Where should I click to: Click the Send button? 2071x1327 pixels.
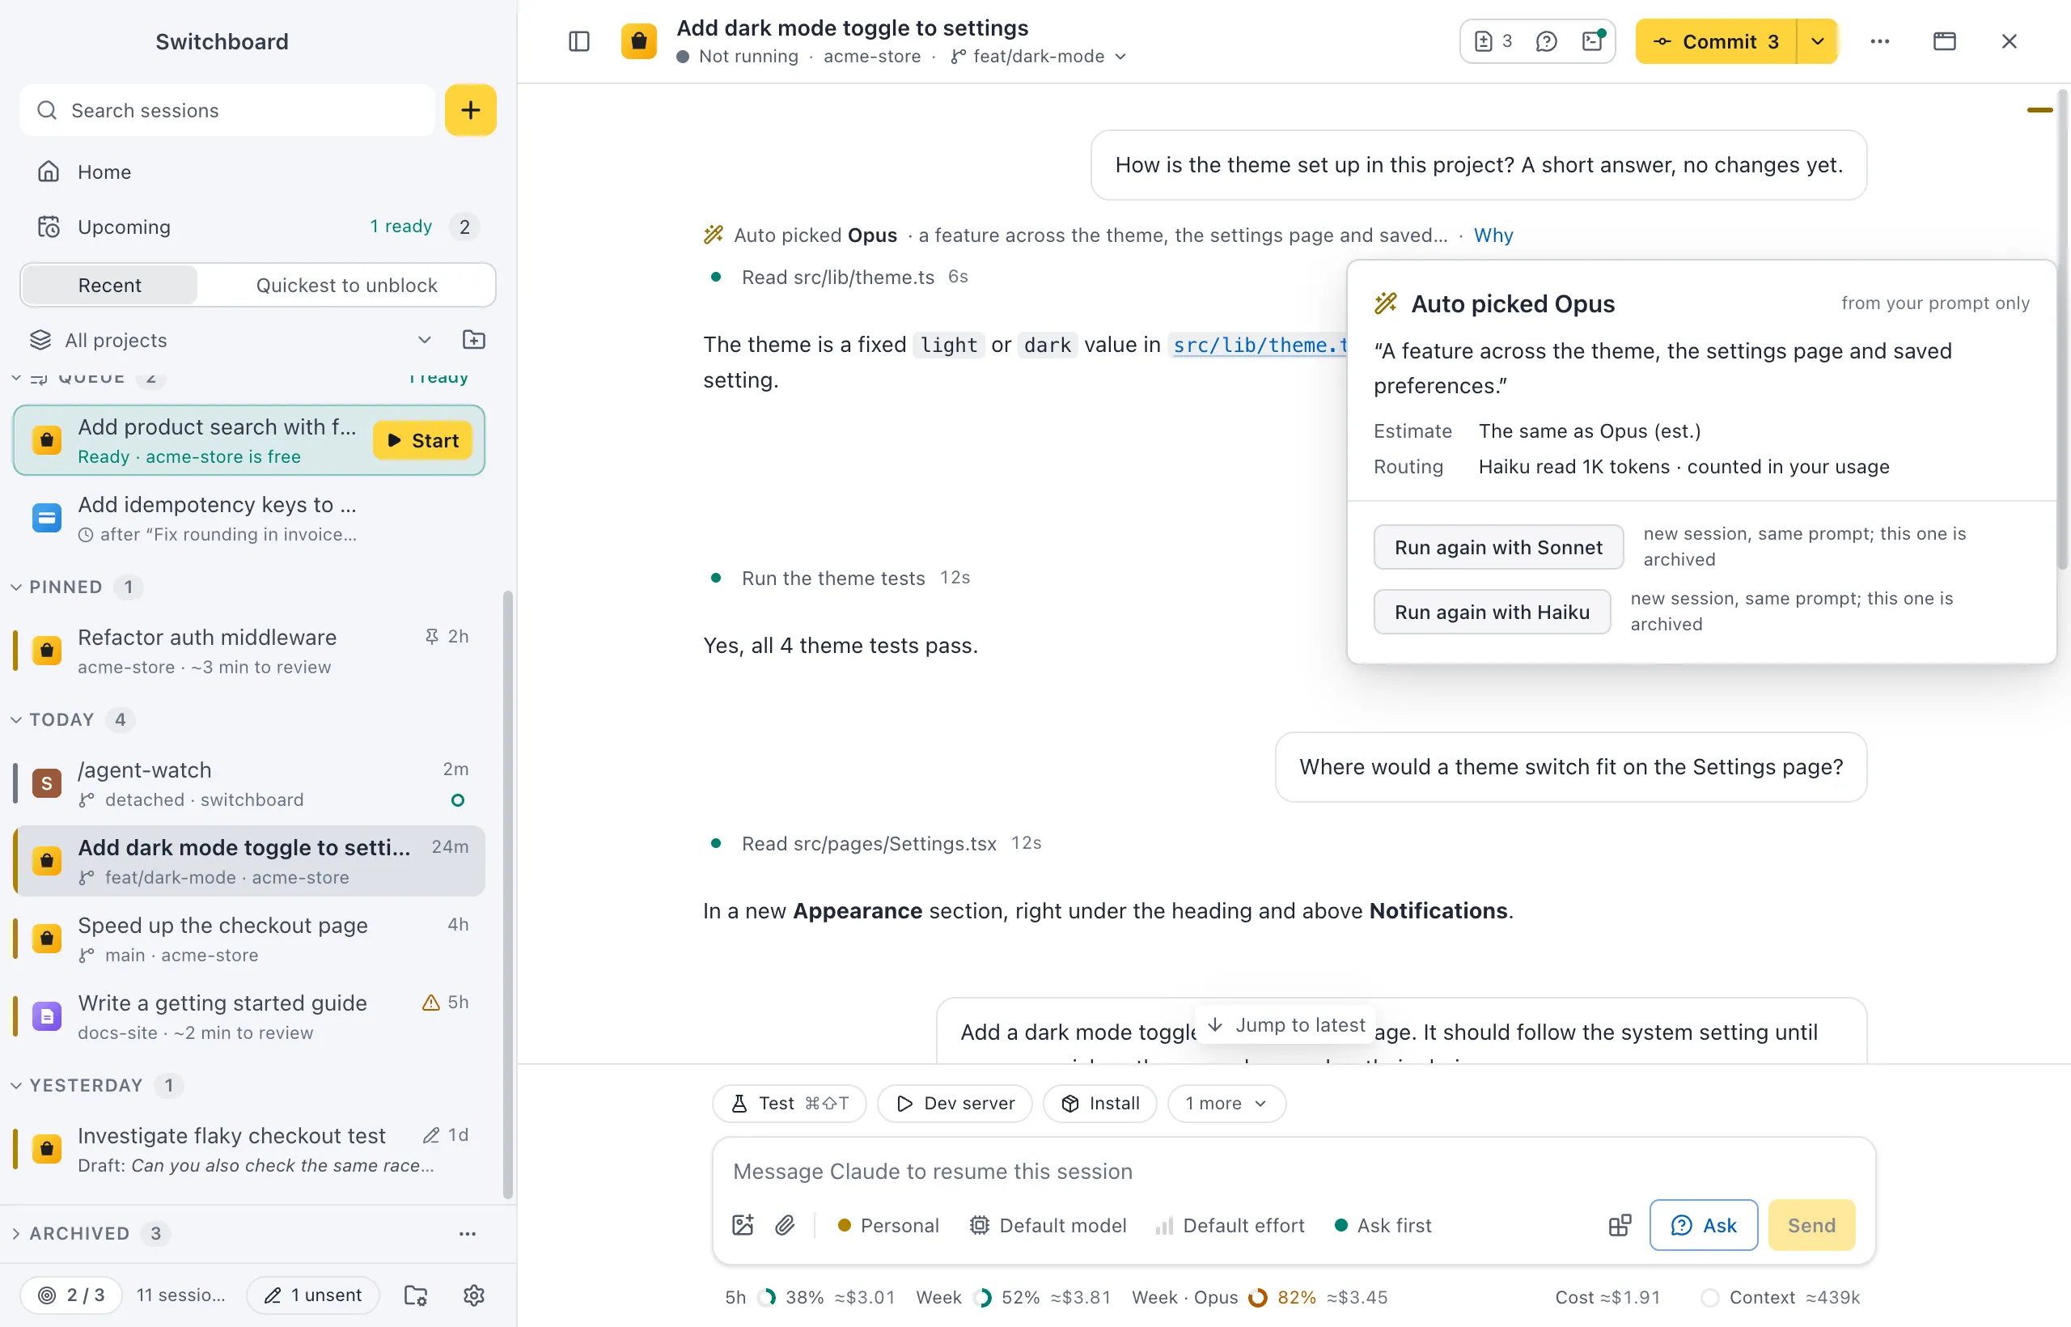click(1811, 1225)
